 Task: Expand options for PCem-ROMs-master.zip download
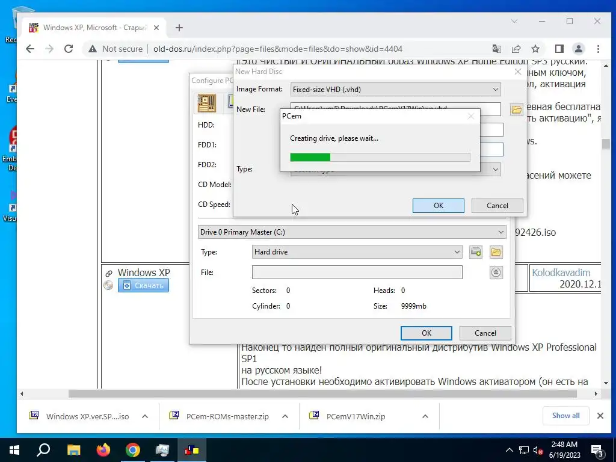285,416
